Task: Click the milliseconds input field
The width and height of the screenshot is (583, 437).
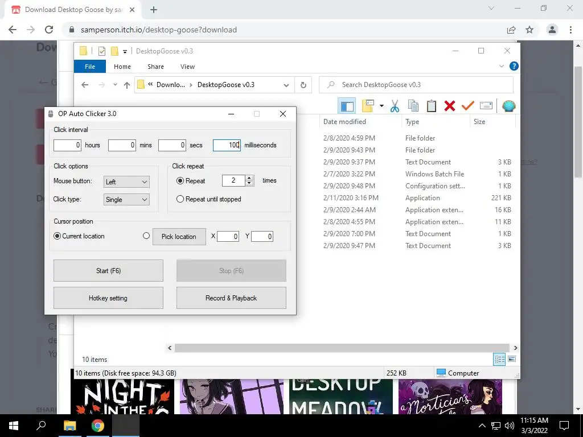Action: [227, 145]
